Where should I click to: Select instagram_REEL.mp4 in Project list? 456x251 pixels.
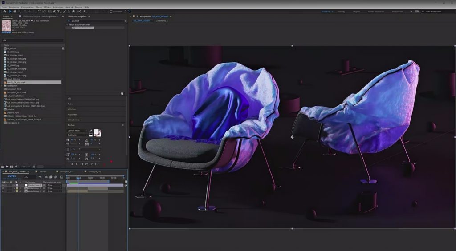pyautogui.click(x=16, y=92)
